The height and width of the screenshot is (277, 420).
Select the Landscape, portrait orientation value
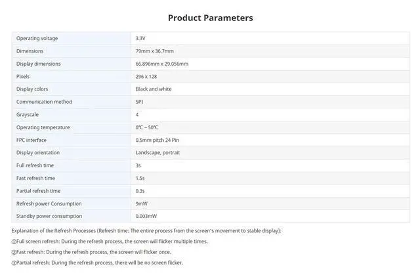coord(157,153)
